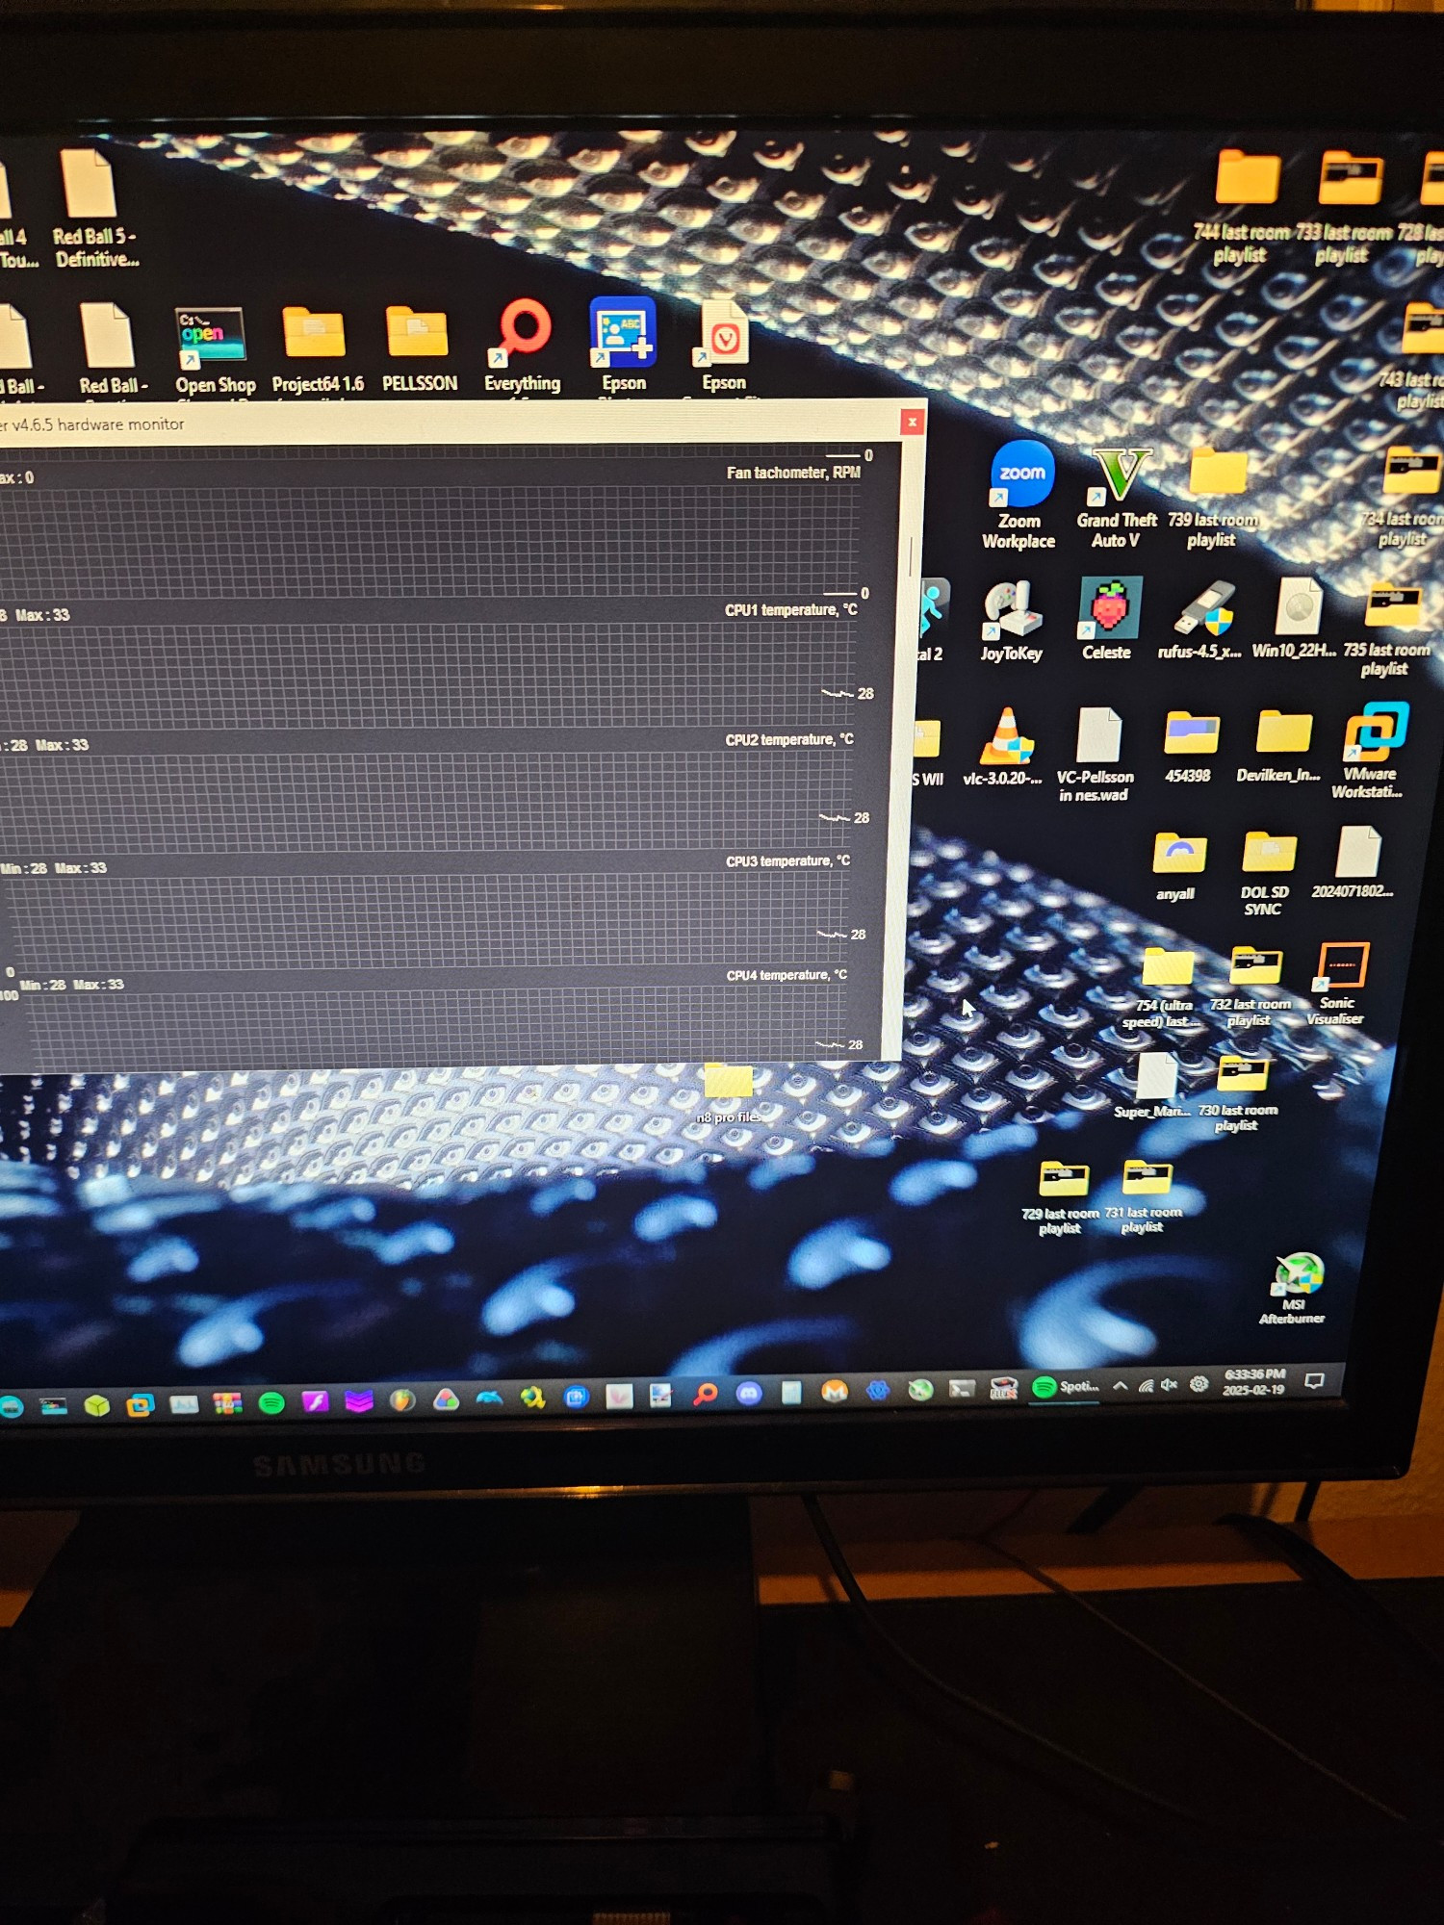Select the 454398 folder

click(1190, 747)
